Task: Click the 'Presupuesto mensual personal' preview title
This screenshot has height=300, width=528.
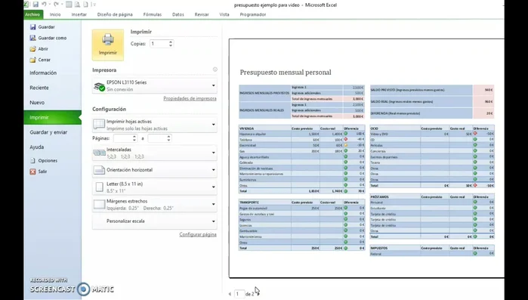Action: [x=286, y=73]
